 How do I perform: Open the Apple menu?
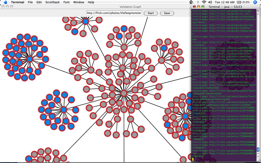click(6, 2)
